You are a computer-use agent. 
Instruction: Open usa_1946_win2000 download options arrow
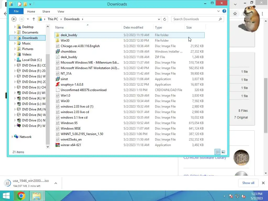pos(56,183)
